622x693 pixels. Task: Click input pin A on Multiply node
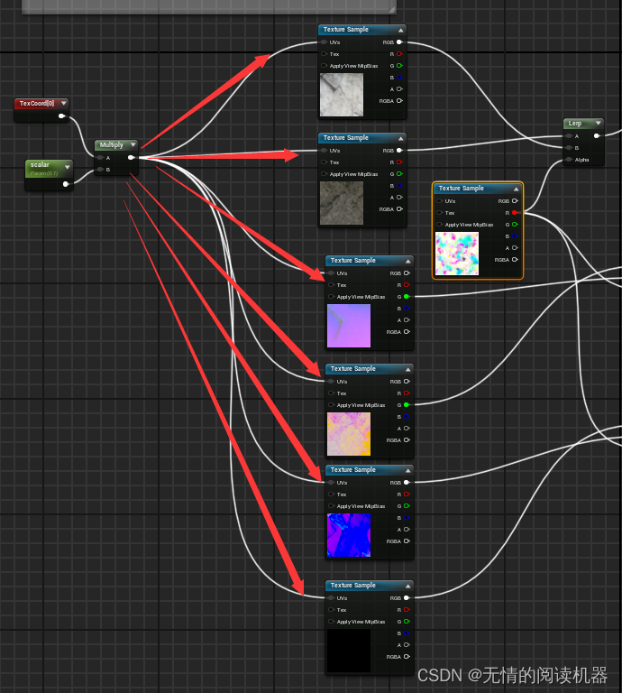[100, 158]
